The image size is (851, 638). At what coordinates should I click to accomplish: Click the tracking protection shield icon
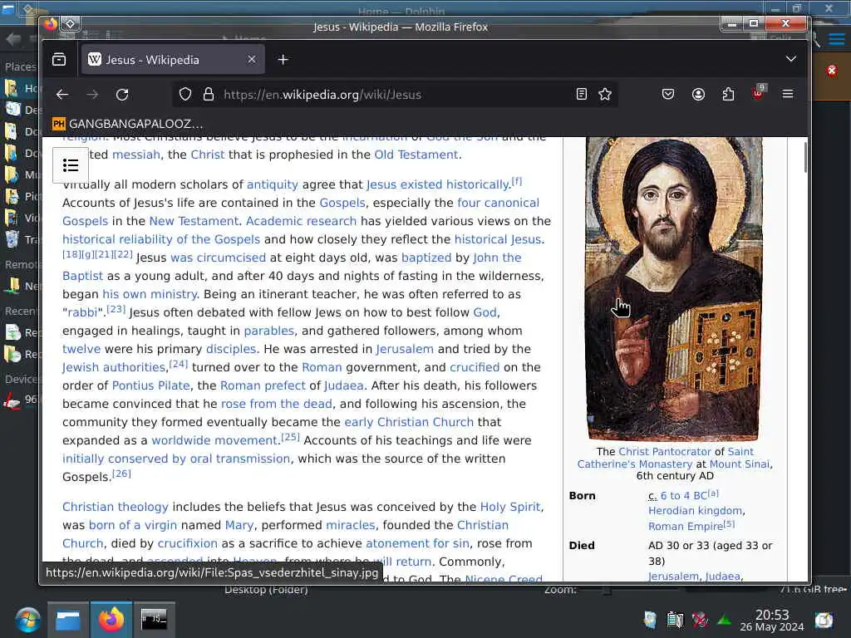click(185, 95)
